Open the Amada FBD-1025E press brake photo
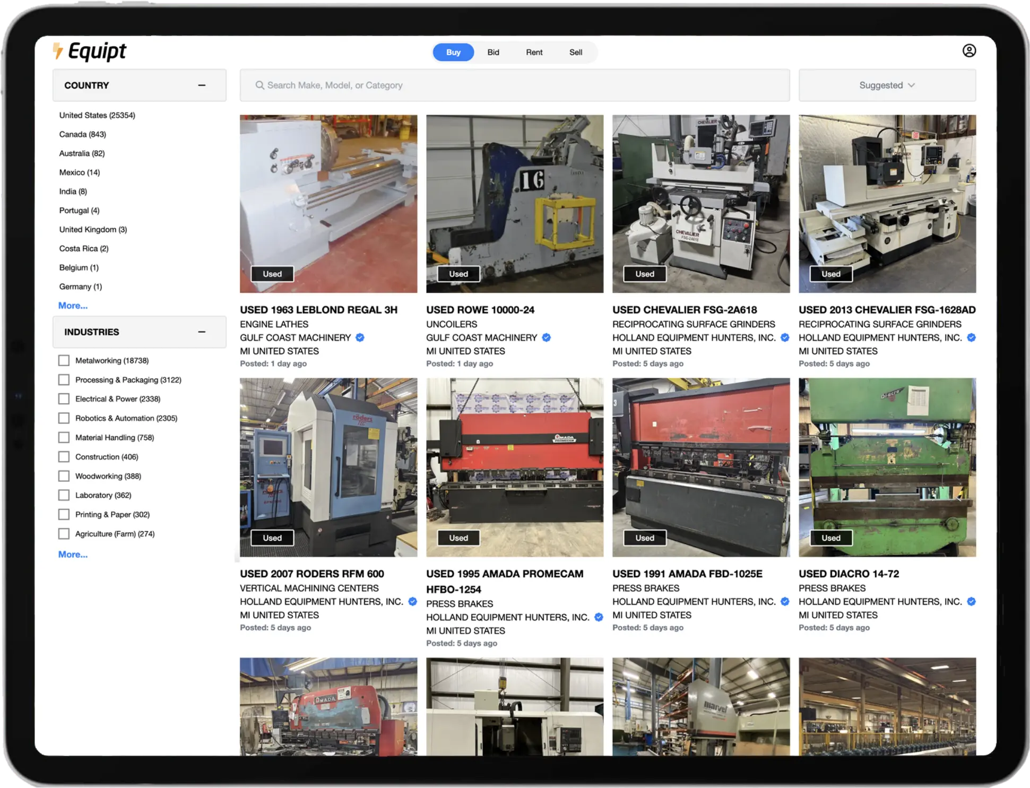 click(x=700, y=467)
